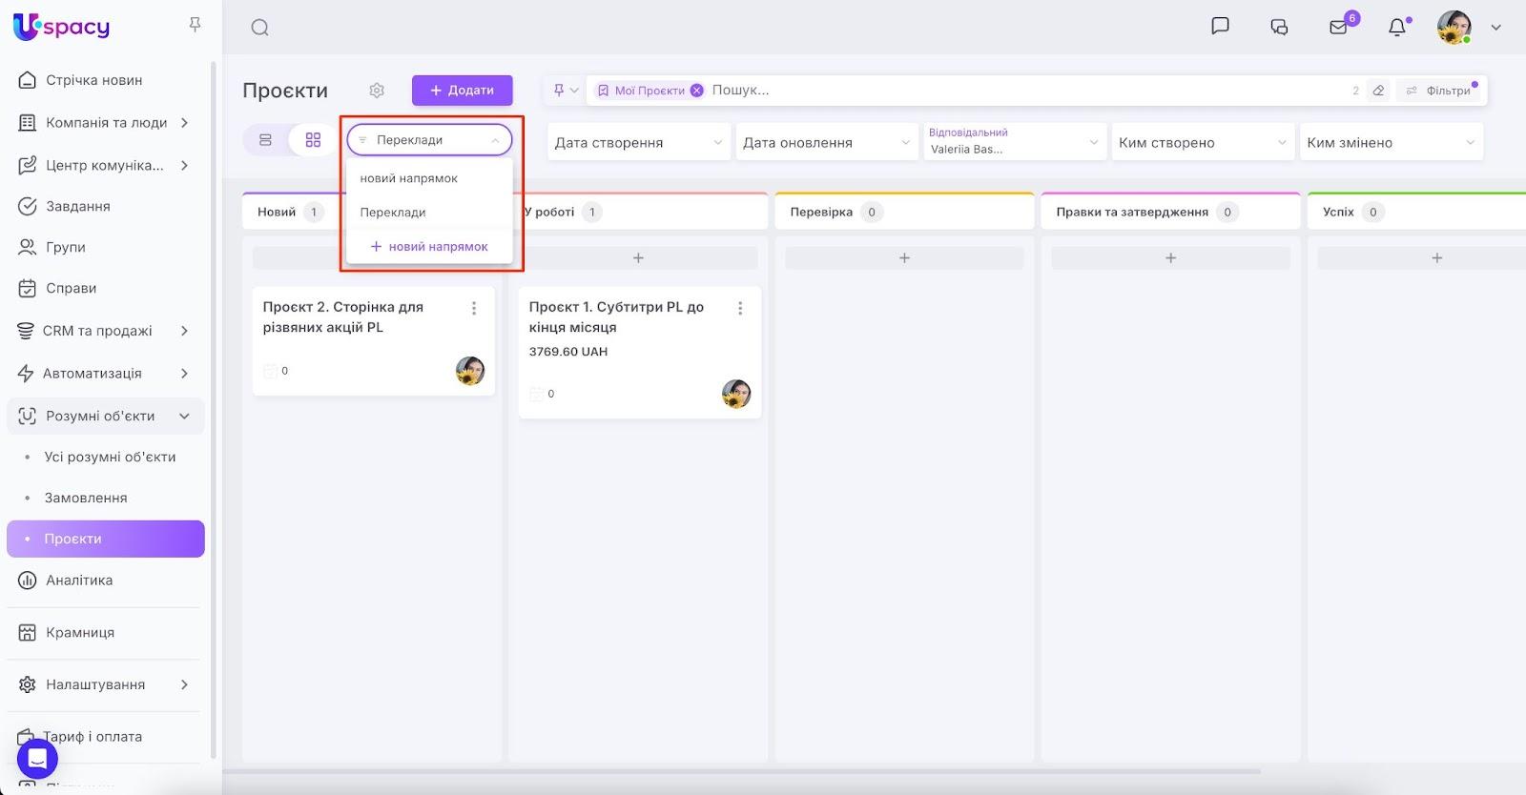Switch to kanban board view
Screen dimensions: 1526x795
pyautogui.click(x=313, y=140)
